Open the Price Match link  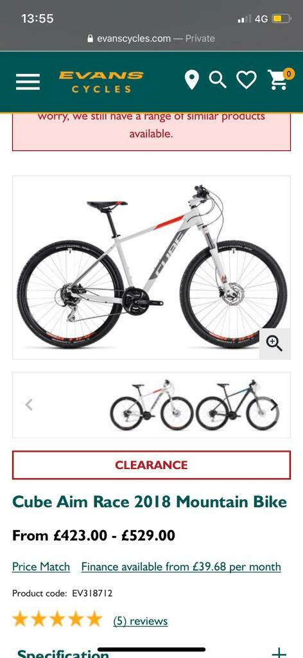point(41,567)
